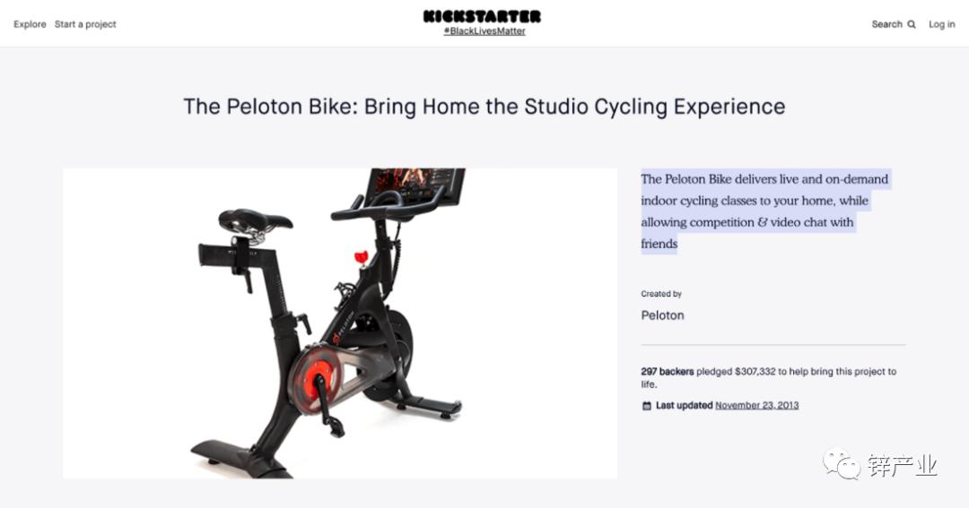Open the Peloton creator profile name

point(662,315)
